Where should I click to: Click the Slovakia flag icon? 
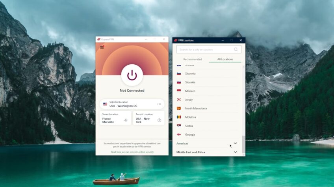179,82
